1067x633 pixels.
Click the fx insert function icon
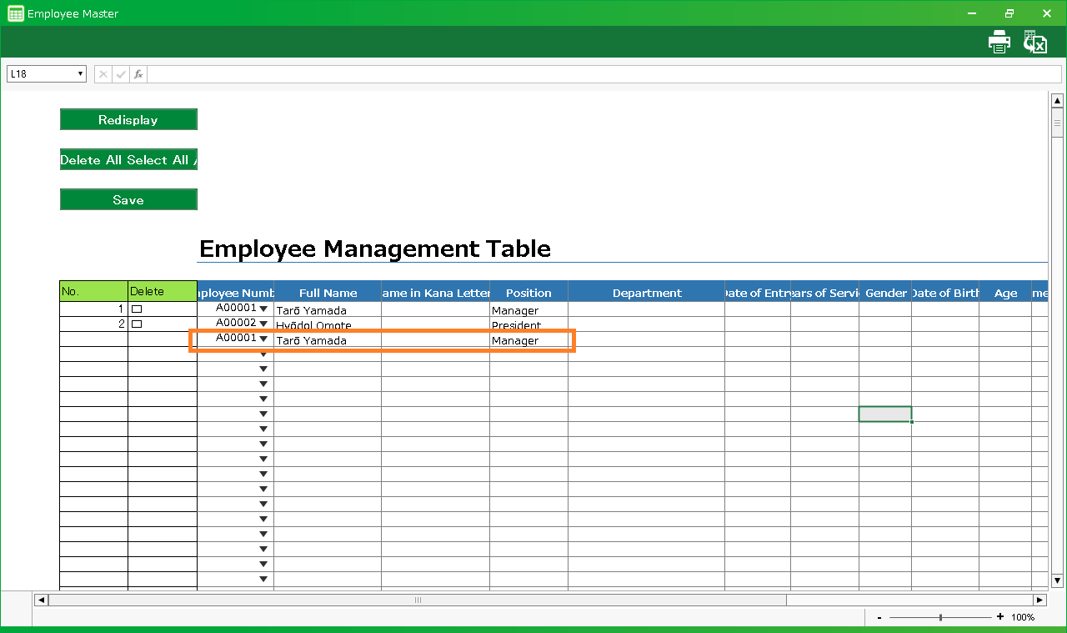click(138, 74)
